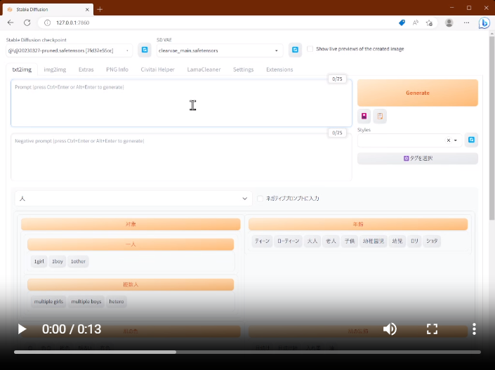Image resolution: width=495 pixels, height=370 pixels.
Task: Clear the Styles selection with X
Action: (x=448, y=140)
